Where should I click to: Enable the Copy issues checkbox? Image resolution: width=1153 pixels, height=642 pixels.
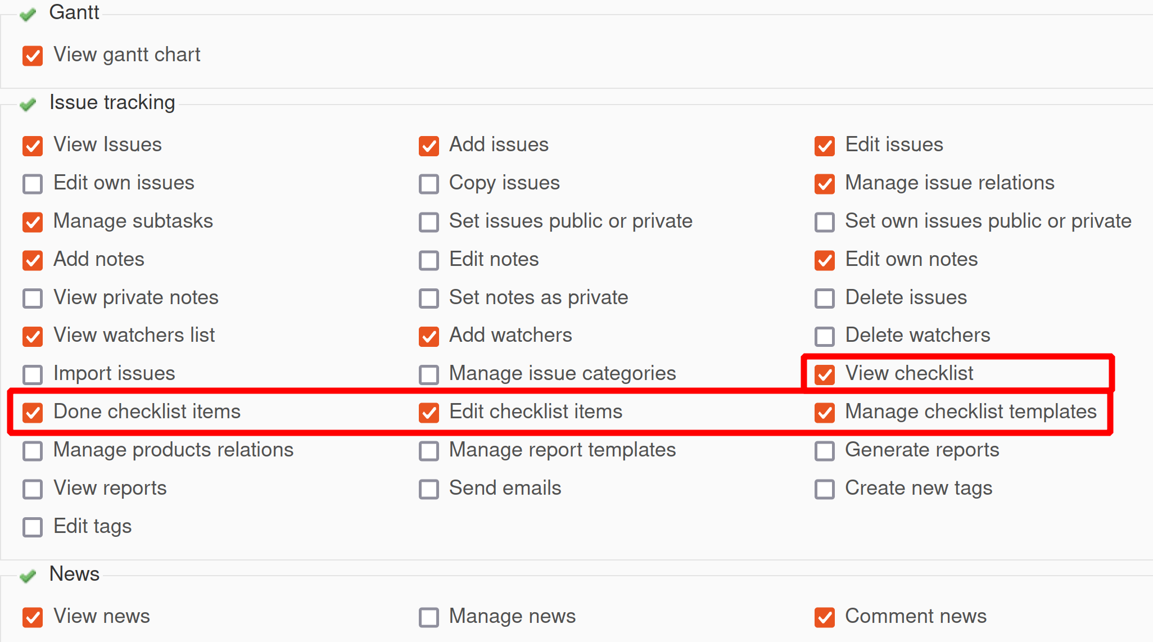pos(429,184)
